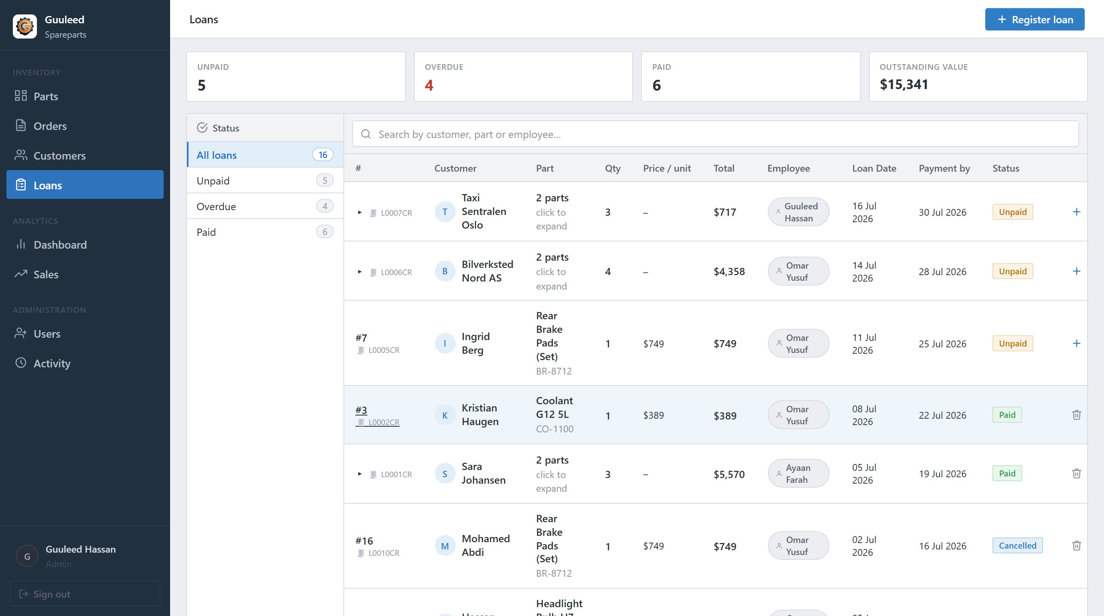Open the Orders page
The height and width of the screenshot is (616, 1104).
coord(85,126)
